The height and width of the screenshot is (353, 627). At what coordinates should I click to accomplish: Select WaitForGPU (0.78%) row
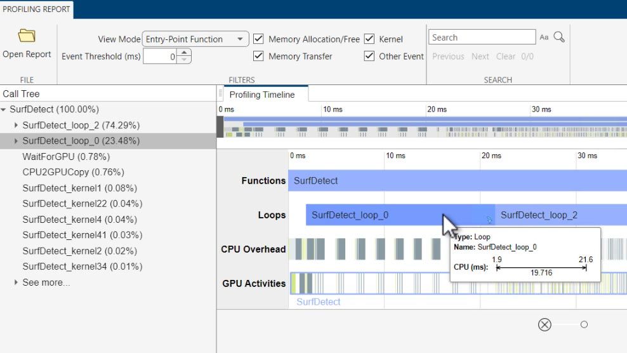108,156
